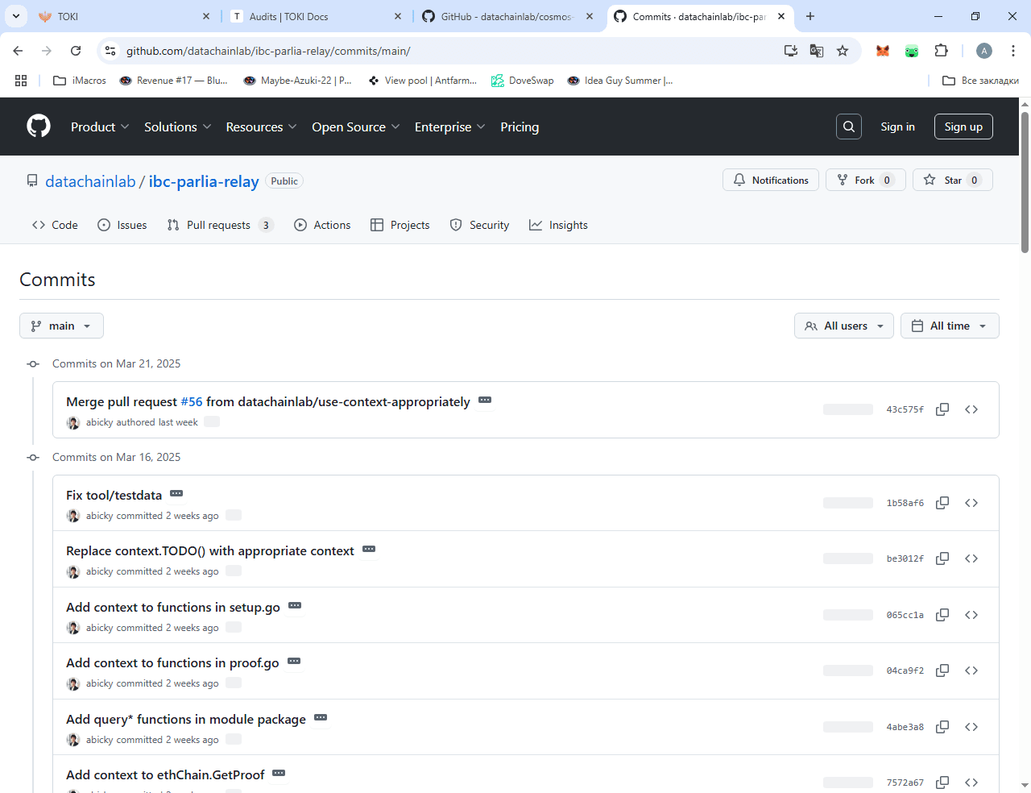Expand the Enterprise navigation menu
1031x793 pixels.
(x=449, y=127)
